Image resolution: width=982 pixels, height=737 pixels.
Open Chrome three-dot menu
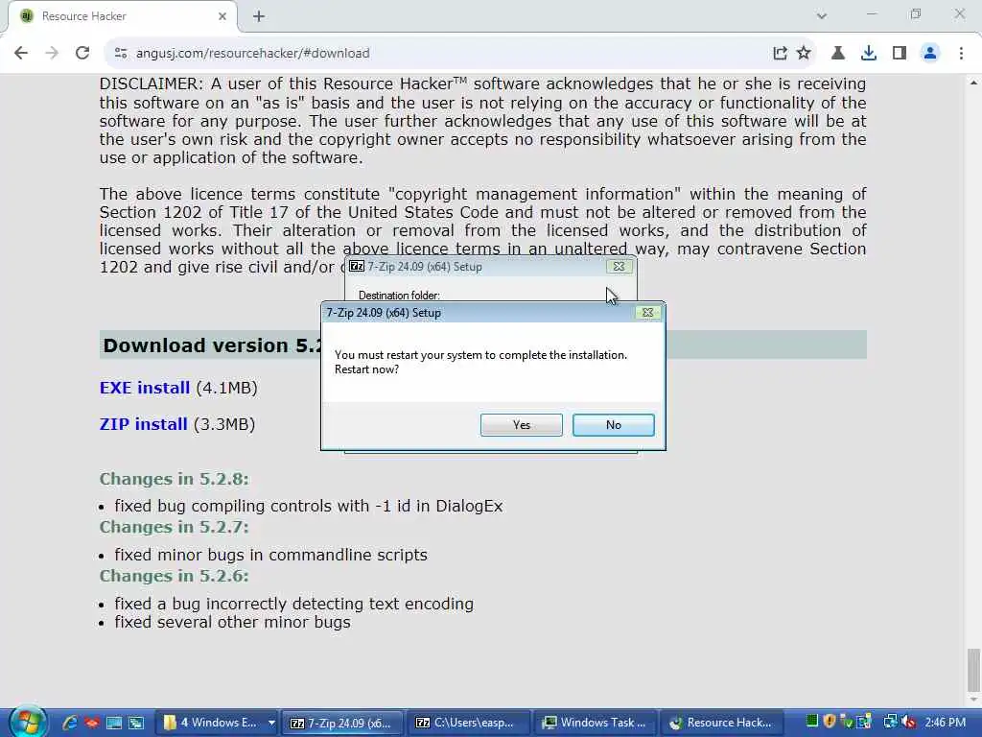tap(961, 54)
